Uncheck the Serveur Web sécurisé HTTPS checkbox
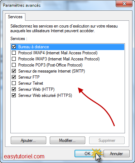This screenshot has width=135, height=163. [x=14, y=95]
